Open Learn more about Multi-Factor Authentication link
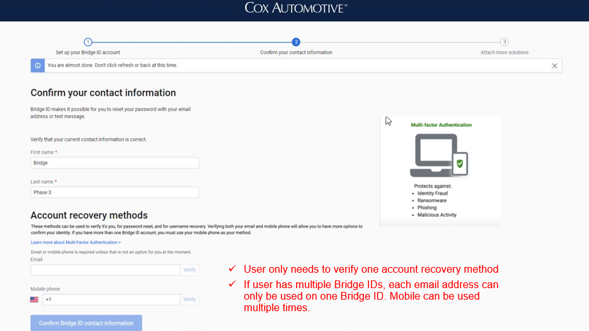Viewport: 589px width, 331px height. click(76, 242)
